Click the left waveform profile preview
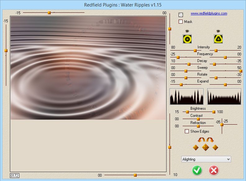This screenshot has height=181, width=246. click(x=187, y=97)
